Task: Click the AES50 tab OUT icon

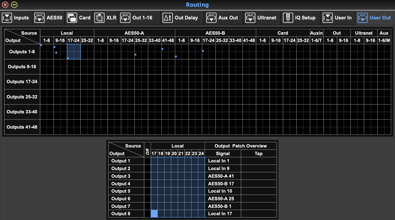Action: tap(39, 18)
